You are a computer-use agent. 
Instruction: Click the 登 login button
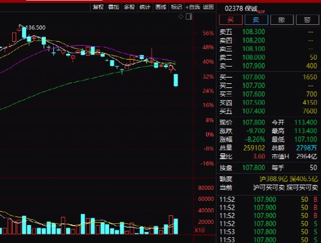[308, 20]
